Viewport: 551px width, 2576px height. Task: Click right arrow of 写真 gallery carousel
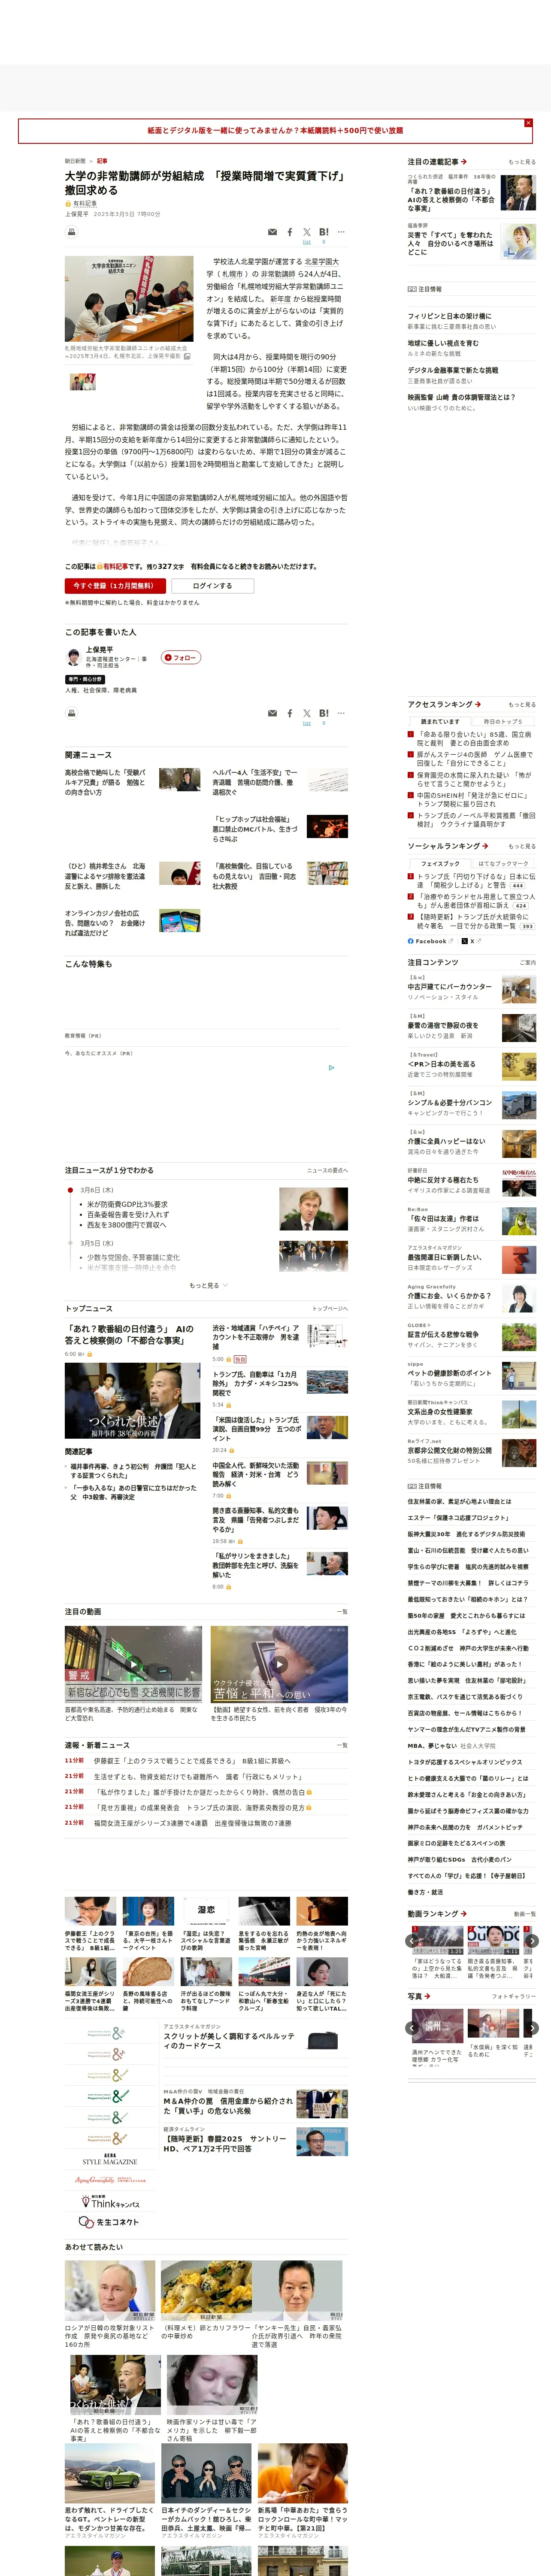click(x=532, y=2029)
